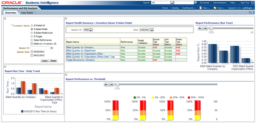Expand the Date 4/20/2013 dropdown
This screenshot has height=123, width=256.
146,30
